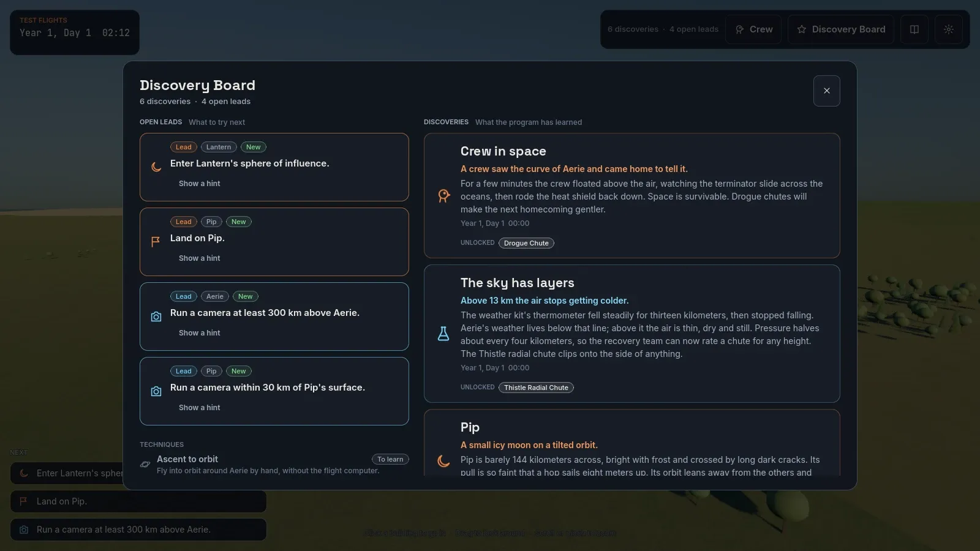
Task: Click flag icon in background Land on Pip item
Action: (24, 501)
